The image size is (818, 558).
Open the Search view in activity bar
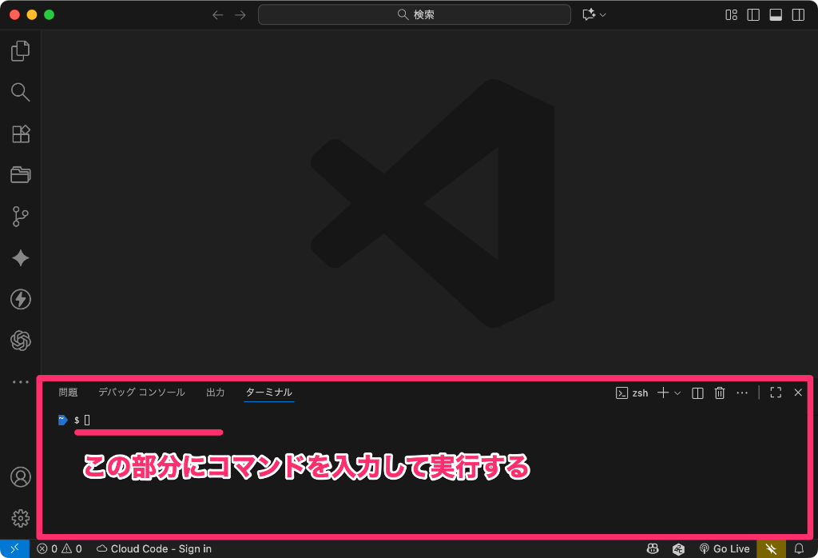click(x=20, y=92)
